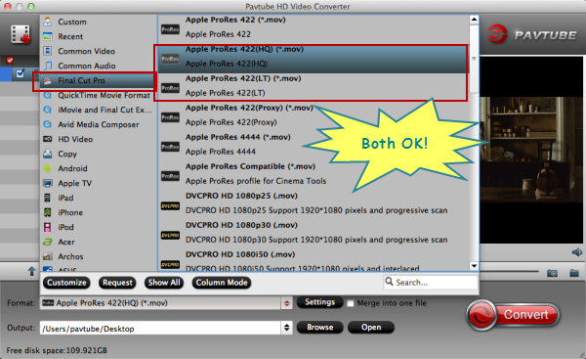Image resolution: width=586 pixels, height=359 pixels.
Task: Click the Customize button
Action: (66, 283)
